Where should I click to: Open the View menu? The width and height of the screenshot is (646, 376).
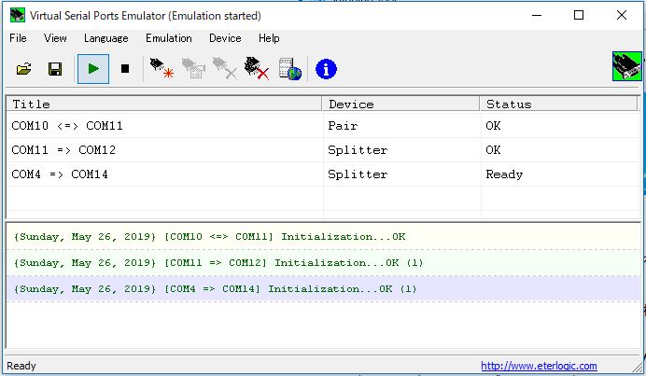[x=55, y=38]
